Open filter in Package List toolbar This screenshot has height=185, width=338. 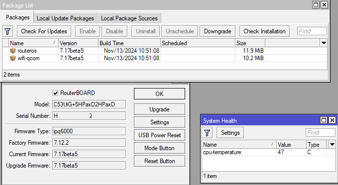(x=7, y=31)
